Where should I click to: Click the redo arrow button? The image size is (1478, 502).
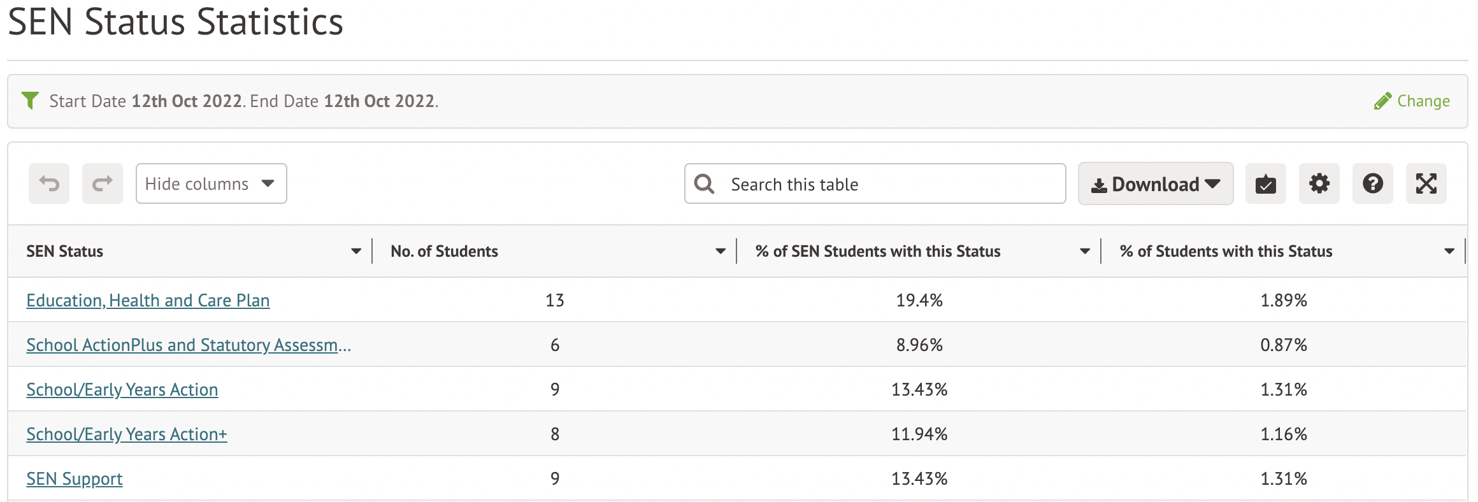(103, 184)
